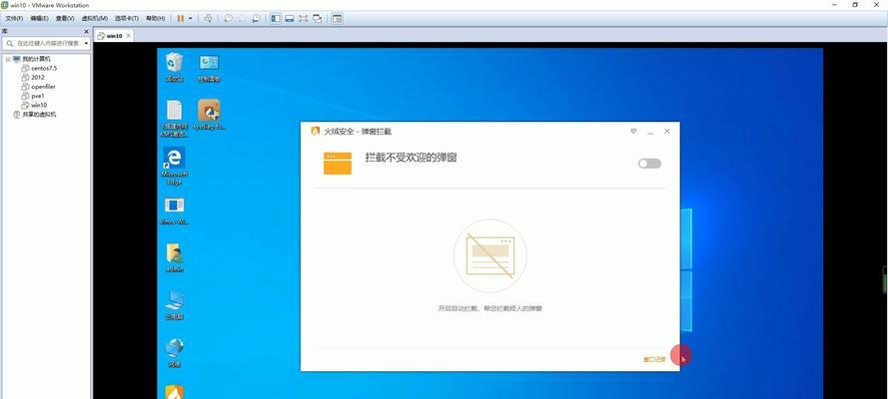Open the dropdown arrow beside the pause button
The width and height of the screenshot is (888, 399).
click(x=190, y=18)
